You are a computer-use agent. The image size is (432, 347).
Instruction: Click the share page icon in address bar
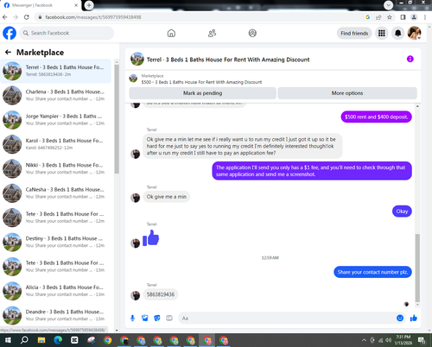pos(378,17)
